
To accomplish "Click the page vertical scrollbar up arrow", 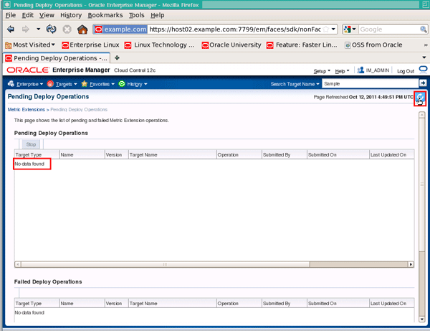I will point(422,115).
